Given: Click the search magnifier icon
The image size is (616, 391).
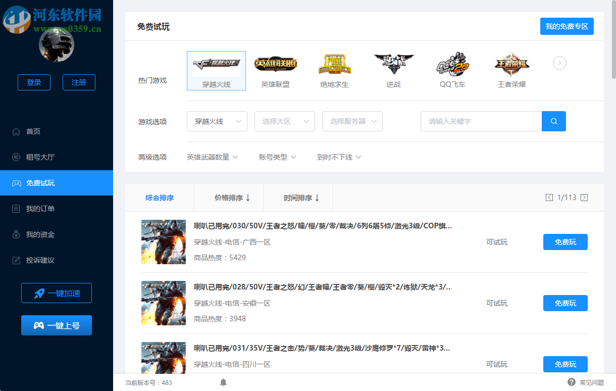Looking at the screenshot, I should pyautogui.click(x=553, y=121).
